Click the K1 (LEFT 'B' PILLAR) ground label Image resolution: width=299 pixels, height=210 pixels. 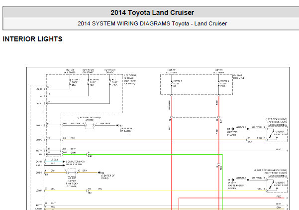[x=231, y=132]
